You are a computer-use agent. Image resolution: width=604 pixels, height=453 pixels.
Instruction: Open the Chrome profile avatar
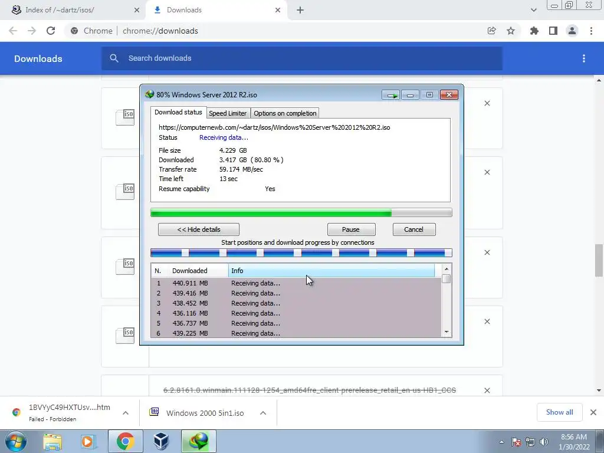coord(572,31)
